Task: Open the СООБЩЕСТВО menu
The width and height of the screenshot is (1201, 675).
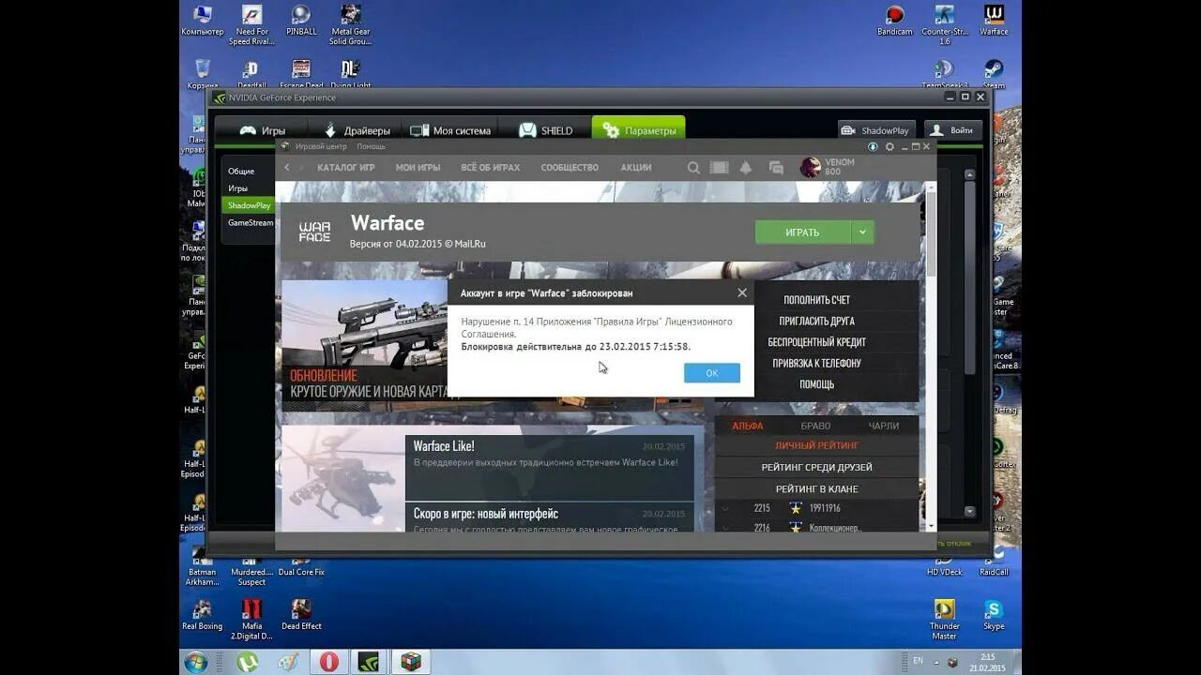Action: (x=570, y=168)
